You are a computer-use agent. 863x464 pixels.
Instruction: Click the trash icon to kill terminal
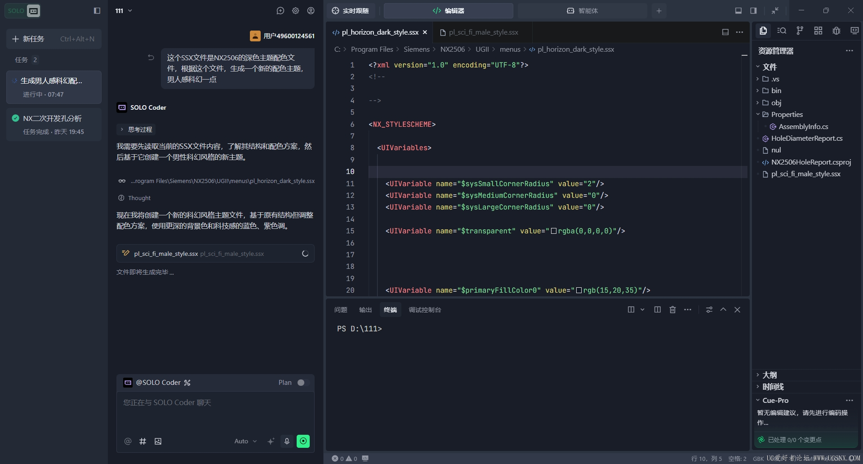pyautogui.click(x=672, y=310)
